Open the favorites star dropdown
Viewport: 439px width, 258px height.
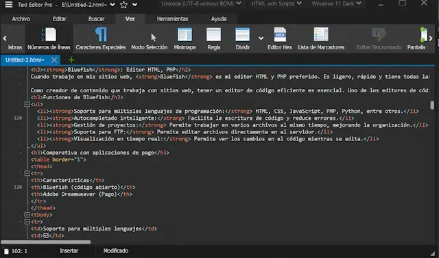pyautogui.click(x=134, y=5)
